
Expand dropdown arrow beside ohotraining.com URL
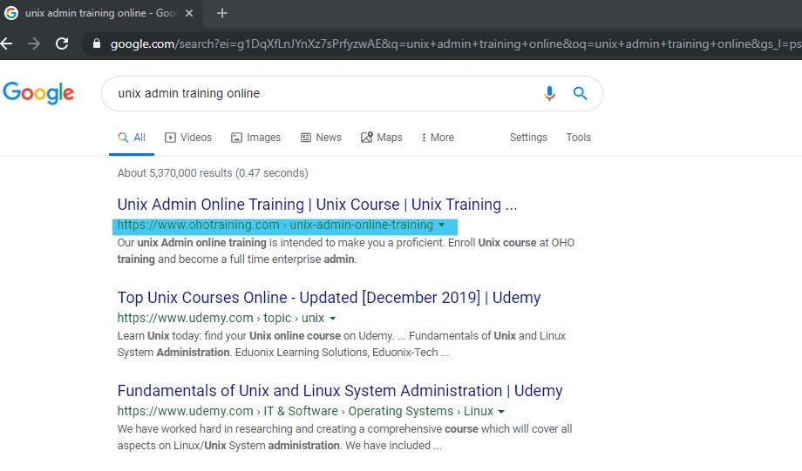pyautogui.click(x=441, y=225)
